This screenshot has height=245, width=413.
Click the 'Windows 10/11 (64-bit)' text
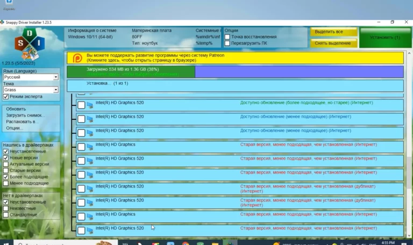point(90,37)
